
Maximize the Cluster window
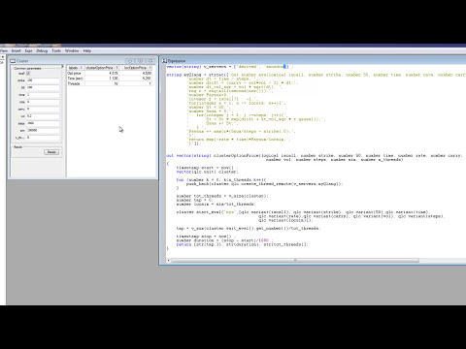140,61
